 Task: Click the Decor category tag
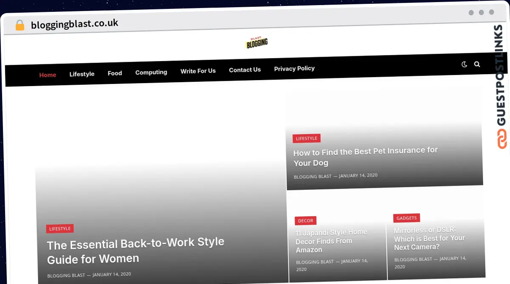(x=306, y=221)
